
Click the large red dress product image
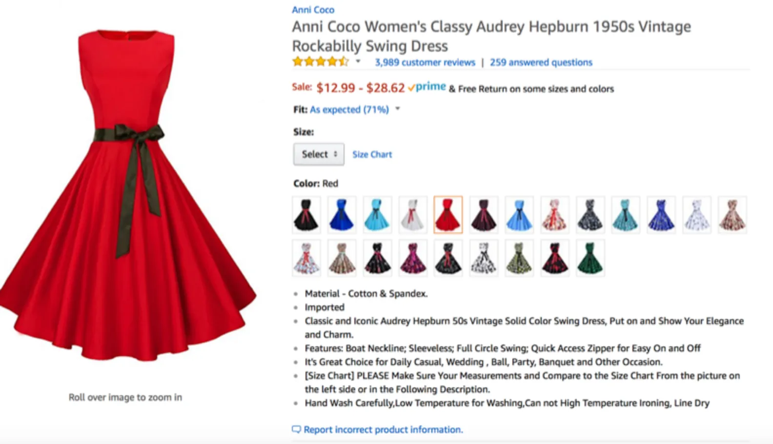pyautogui.click(x=127, y=195)
